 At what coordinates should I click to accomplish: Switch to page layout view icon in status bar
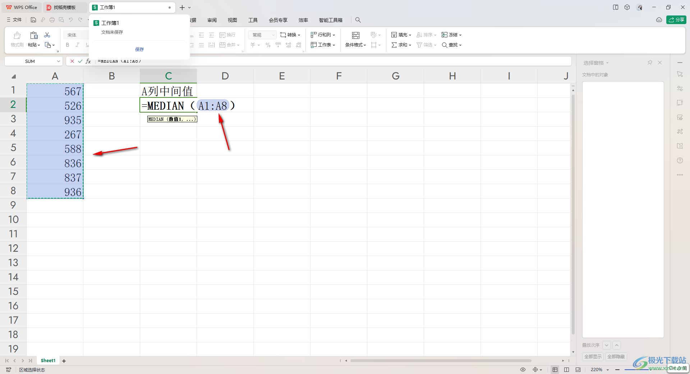567,370
